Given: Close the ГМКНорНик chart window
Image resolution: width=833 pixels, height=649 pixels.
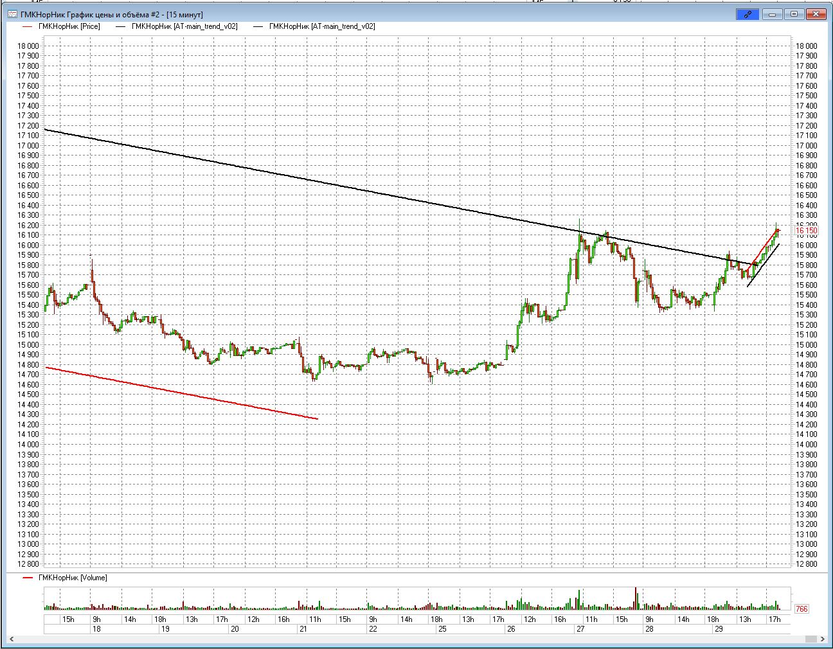Looking at the screenshot, I should [817, 14].
